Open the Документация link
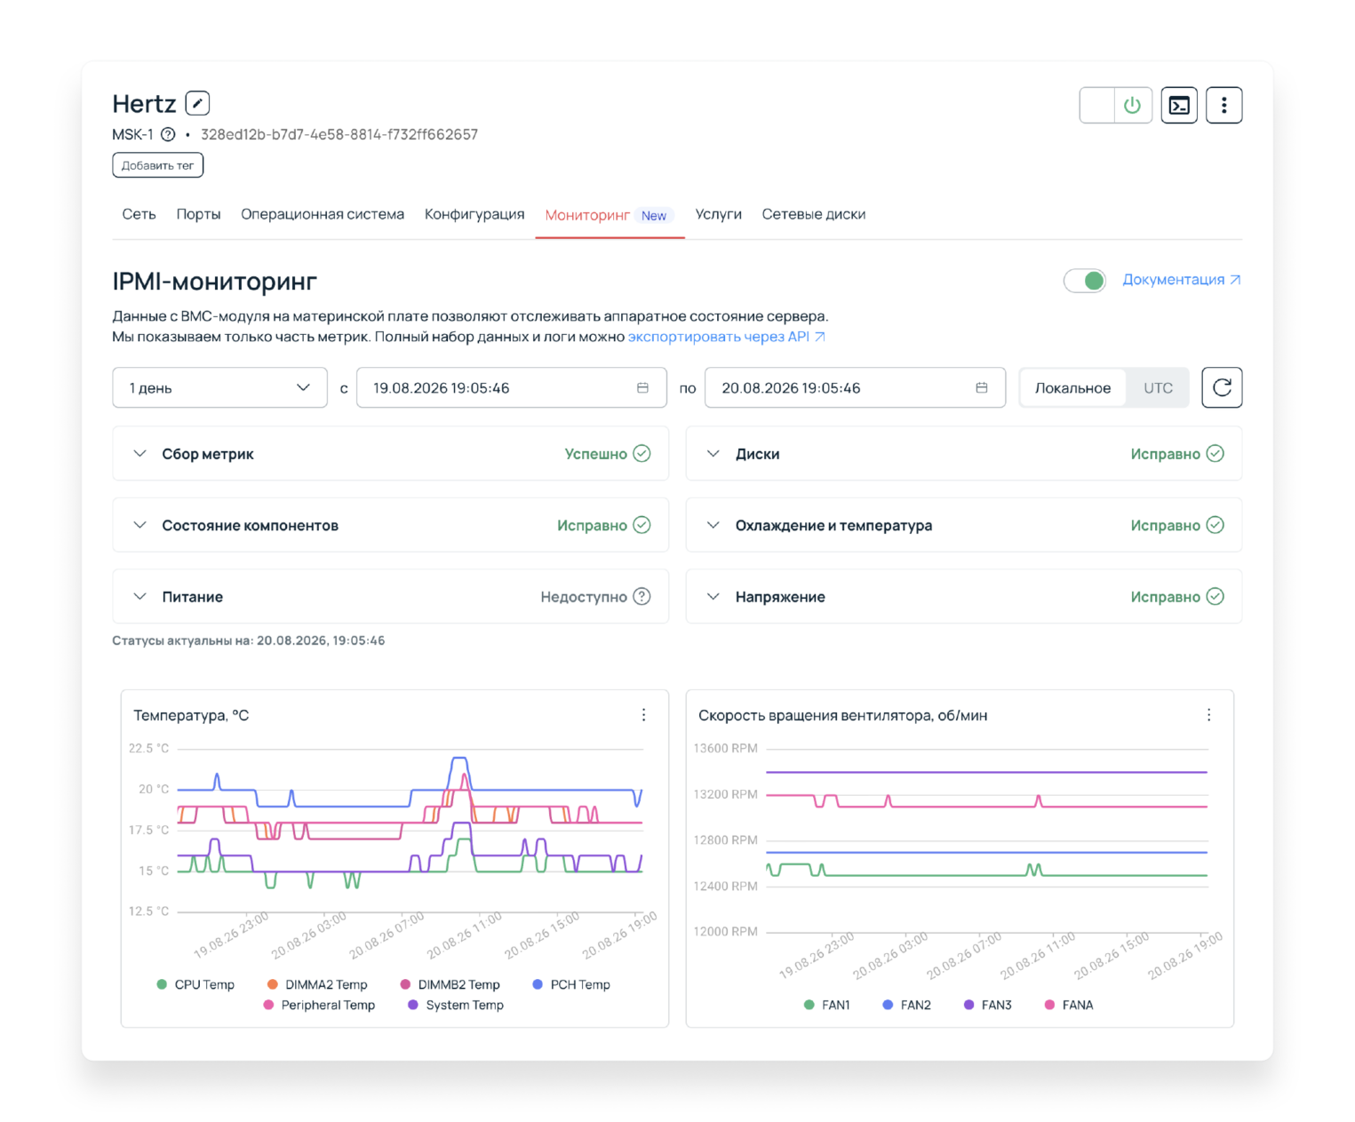Image resolution: width=1355 pixels, height=1122 pixels. pos(1182,280)
